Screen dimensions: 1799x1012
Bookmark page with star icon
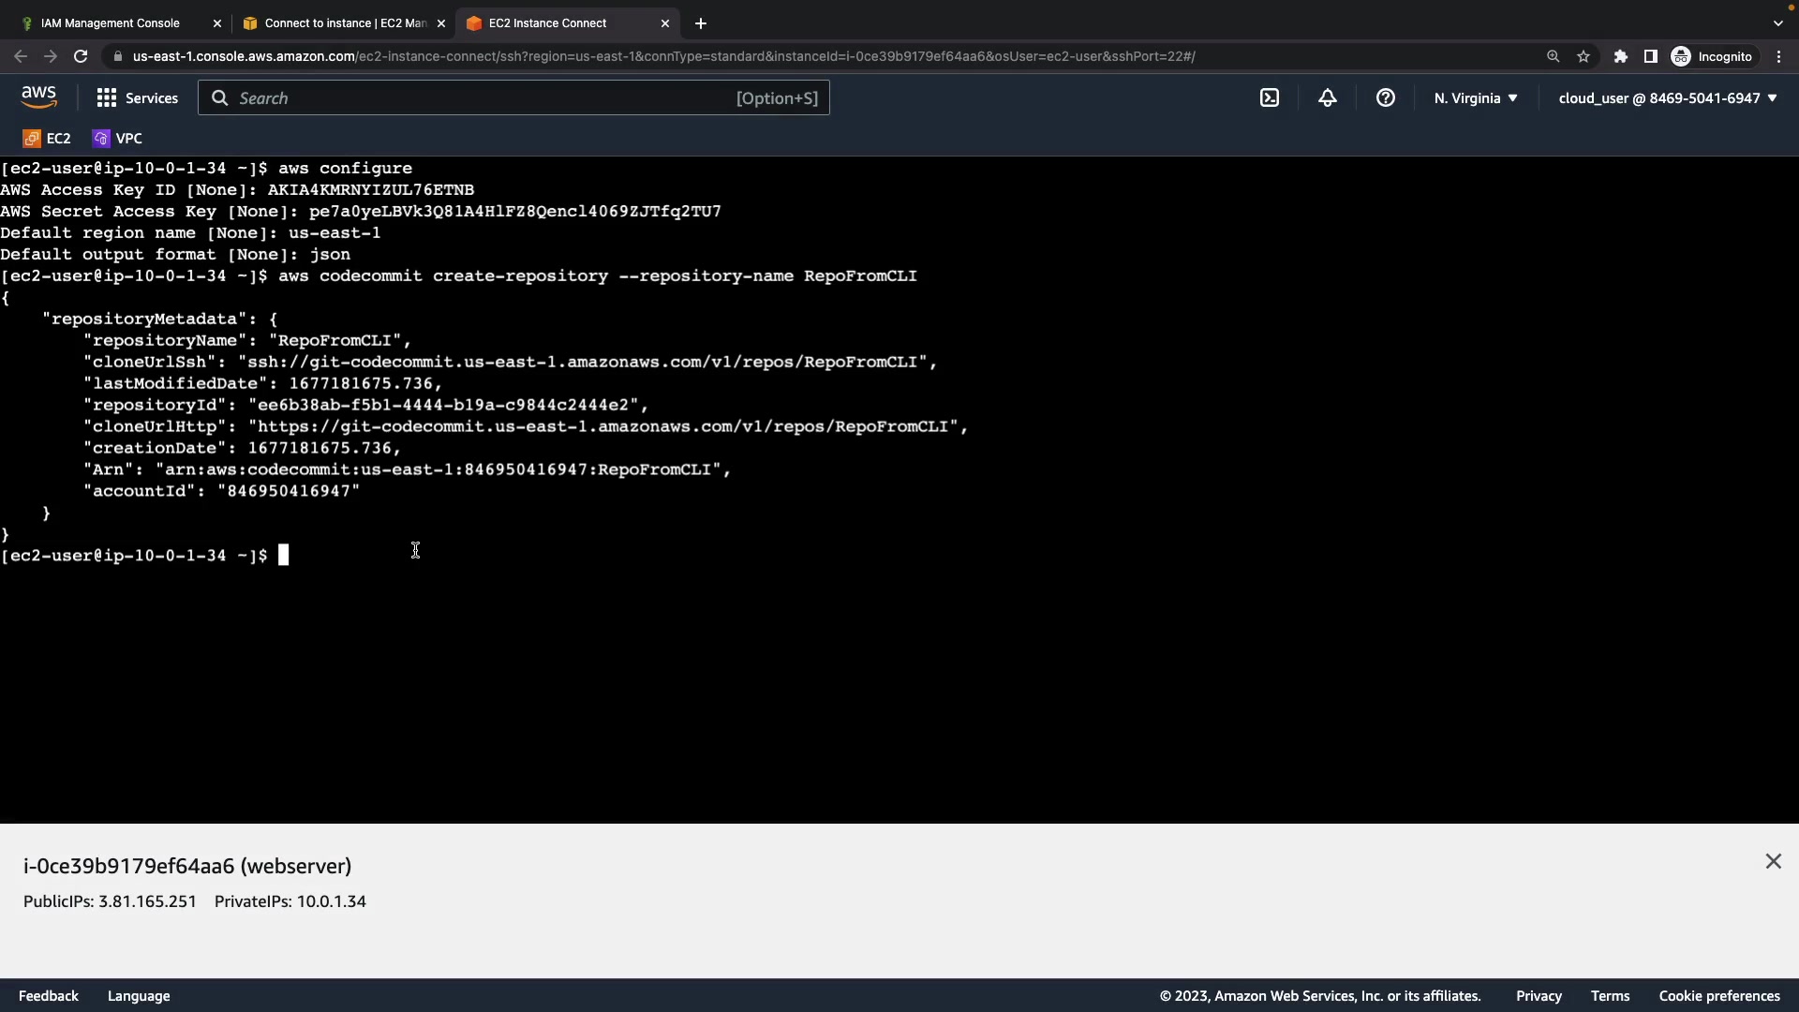pyautogui.click(x=1583, y=57)
